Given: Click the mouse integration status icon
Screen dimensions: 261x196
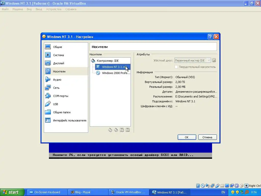Looking at the screenshot, I should 241,186.
